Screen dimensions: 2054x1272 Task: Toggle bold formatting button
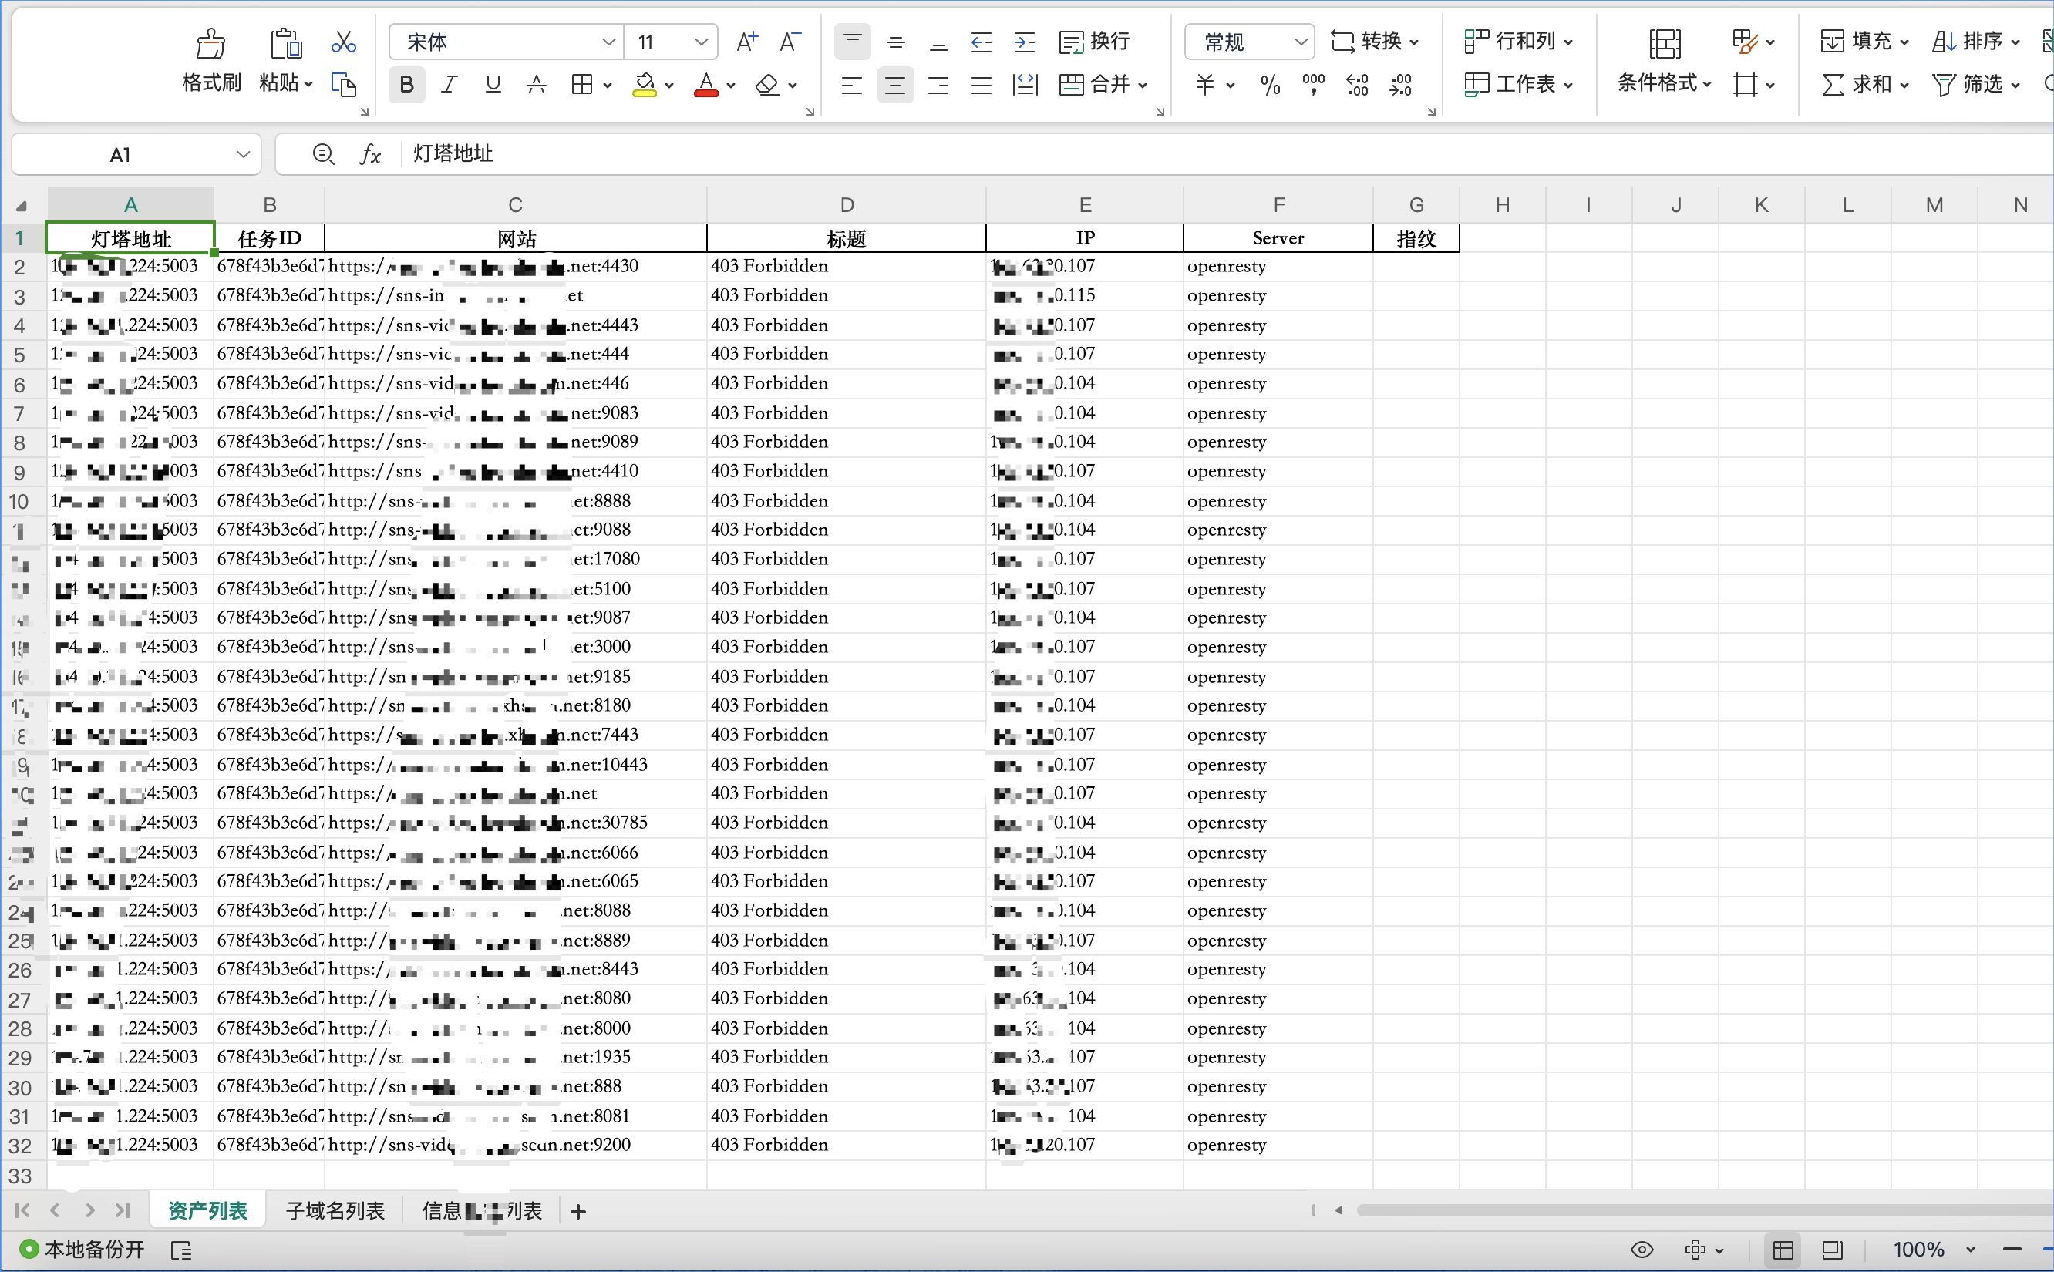(406, 84)
